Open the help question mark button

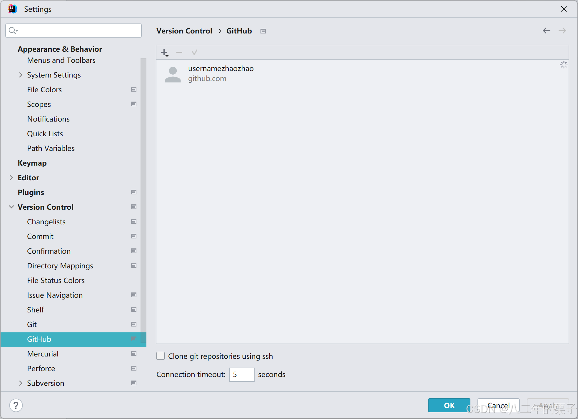pos(16,405)
